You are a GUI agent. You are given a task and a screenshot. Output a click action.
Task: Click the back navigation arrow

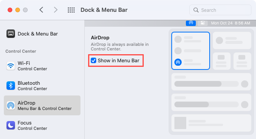click(41, 10)
